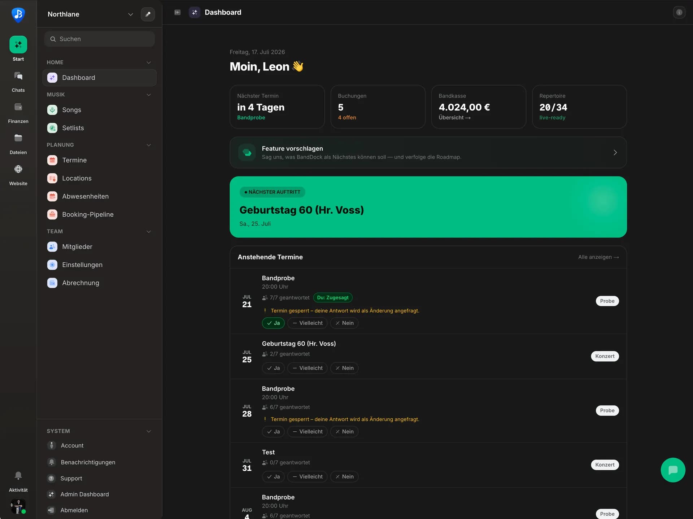Select Dashboard in the sidebar
Viewport: 693px width, 519px height.
100,78
